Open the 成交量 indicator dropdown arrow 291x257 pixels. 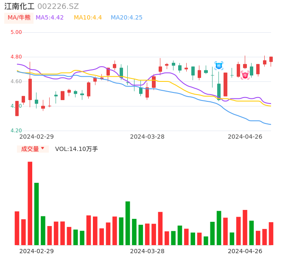pos(42,148)
